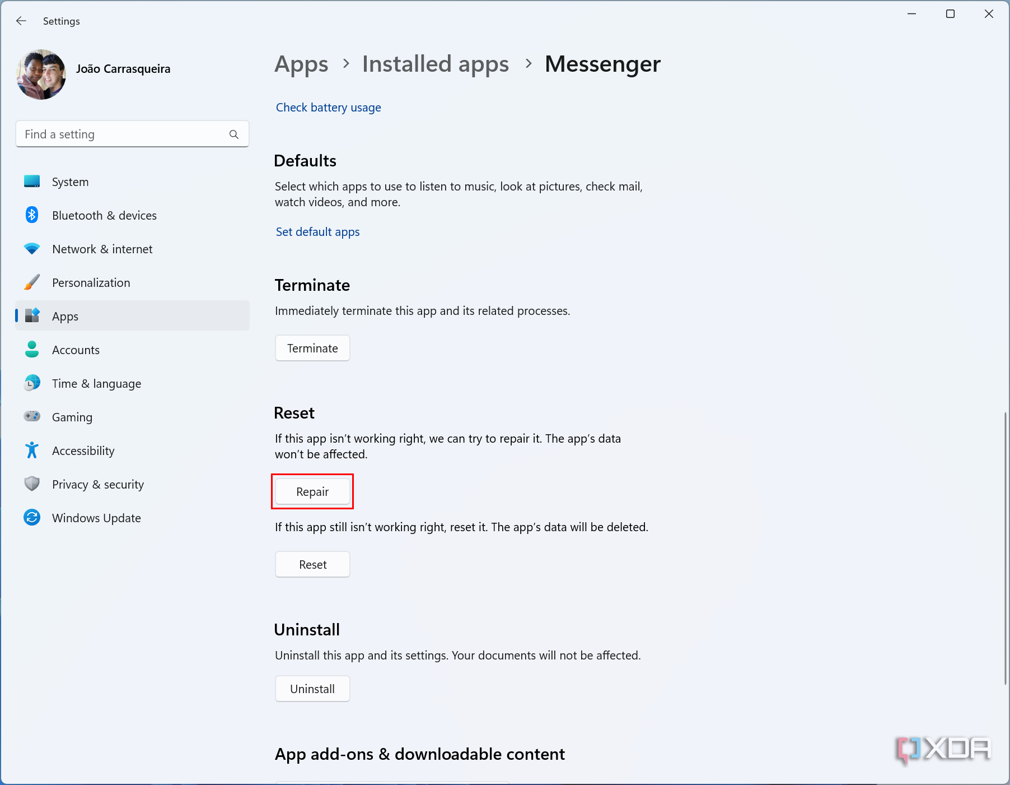The width and height of the screenshot is (1010, 785).
Task: Click the Repair button
Action: 312,491
